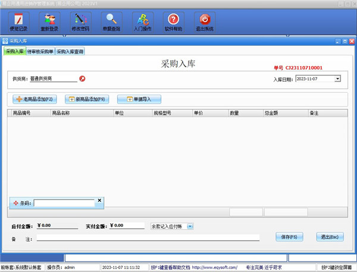Click the red supplier search icon
This screenshot has width=357, height=272.
82,79
